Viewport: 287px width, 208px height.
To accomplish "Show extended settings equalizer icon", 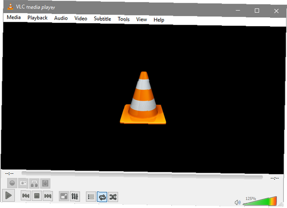I will click(75, 197).
